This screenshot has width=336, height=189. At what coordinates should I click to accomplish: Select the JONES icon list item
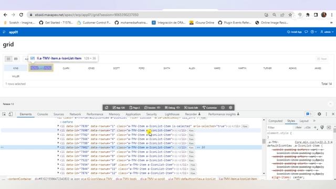(x=91, y=68)
